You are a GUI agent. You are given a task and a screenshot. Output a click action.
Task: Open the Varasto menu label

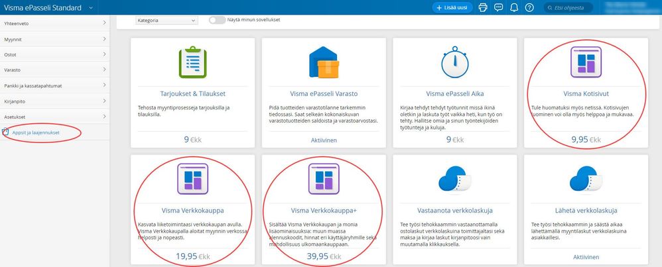(12, 70)
